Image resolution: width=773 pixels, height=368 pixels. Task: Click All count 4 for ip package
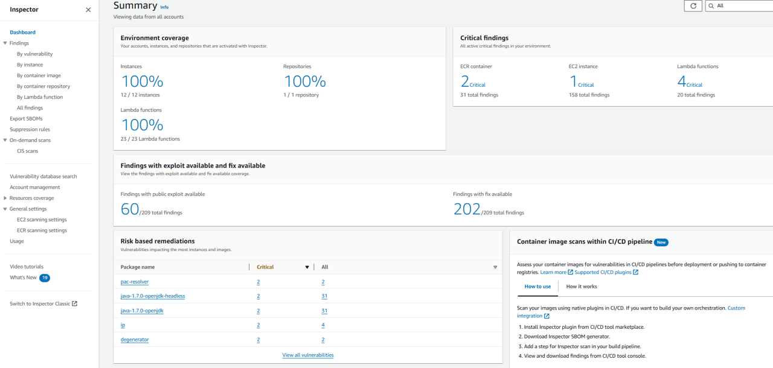coord(323,325)
